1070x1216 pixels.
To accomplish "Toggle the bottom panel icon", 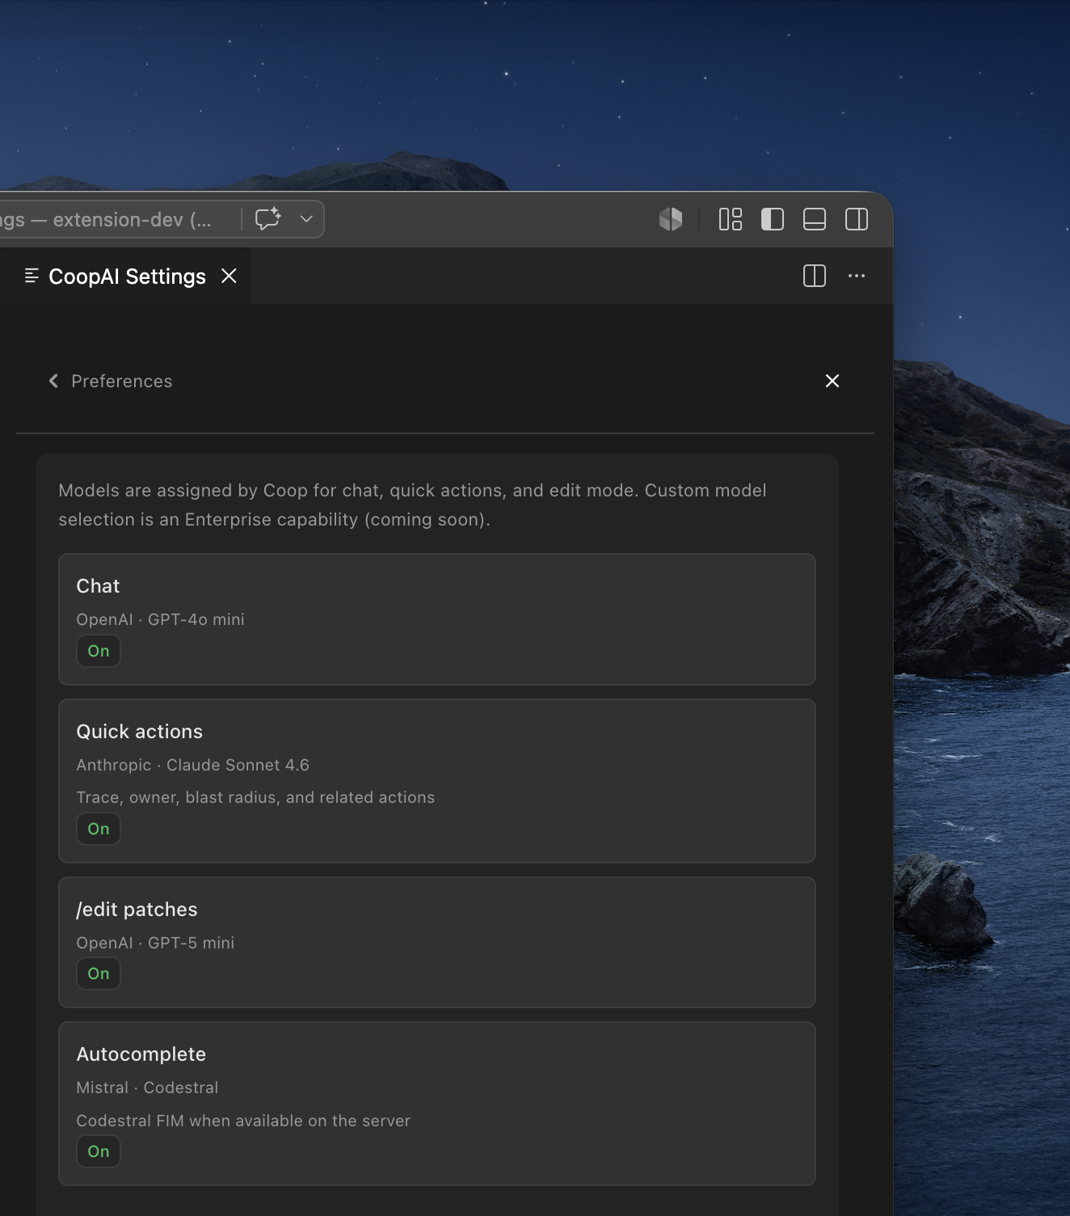I will click(x=815, y=219).
